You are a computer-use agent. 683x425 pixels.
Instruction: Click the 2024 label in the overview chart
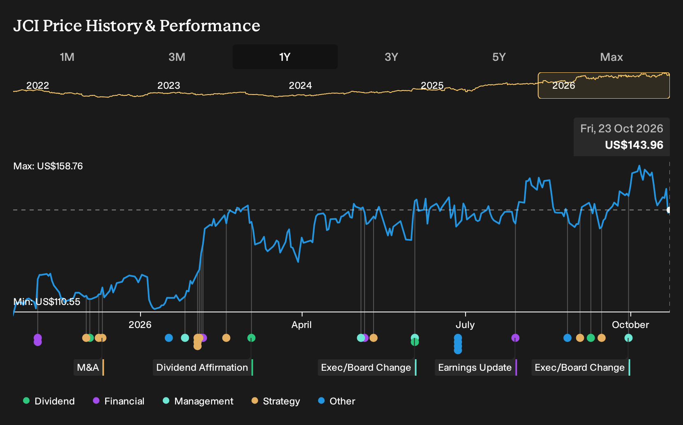coord(300,85)
